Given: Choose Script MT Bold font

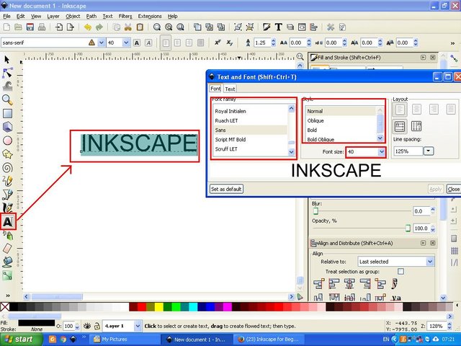Looking at the screenshot, I should (230, 139).
